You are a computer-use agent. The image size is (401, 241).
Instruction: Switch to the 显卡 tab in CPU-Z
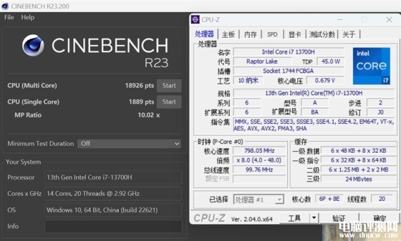(x=295, y=34)
